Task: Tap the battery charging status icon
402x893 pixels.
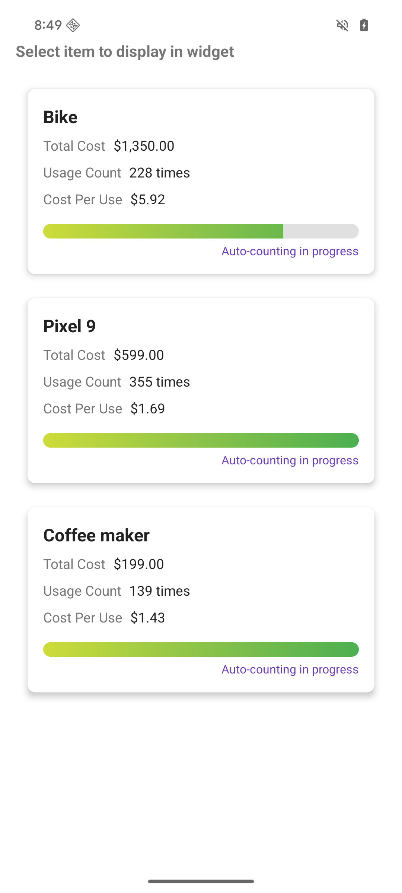Action: [x=364, y=25]
